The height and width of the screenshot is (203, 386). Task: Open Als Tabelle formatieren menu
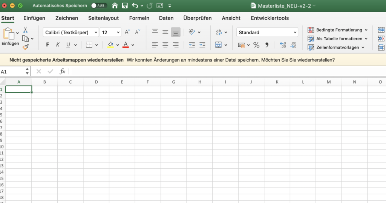pyautogui.click(x=337, y=39)
